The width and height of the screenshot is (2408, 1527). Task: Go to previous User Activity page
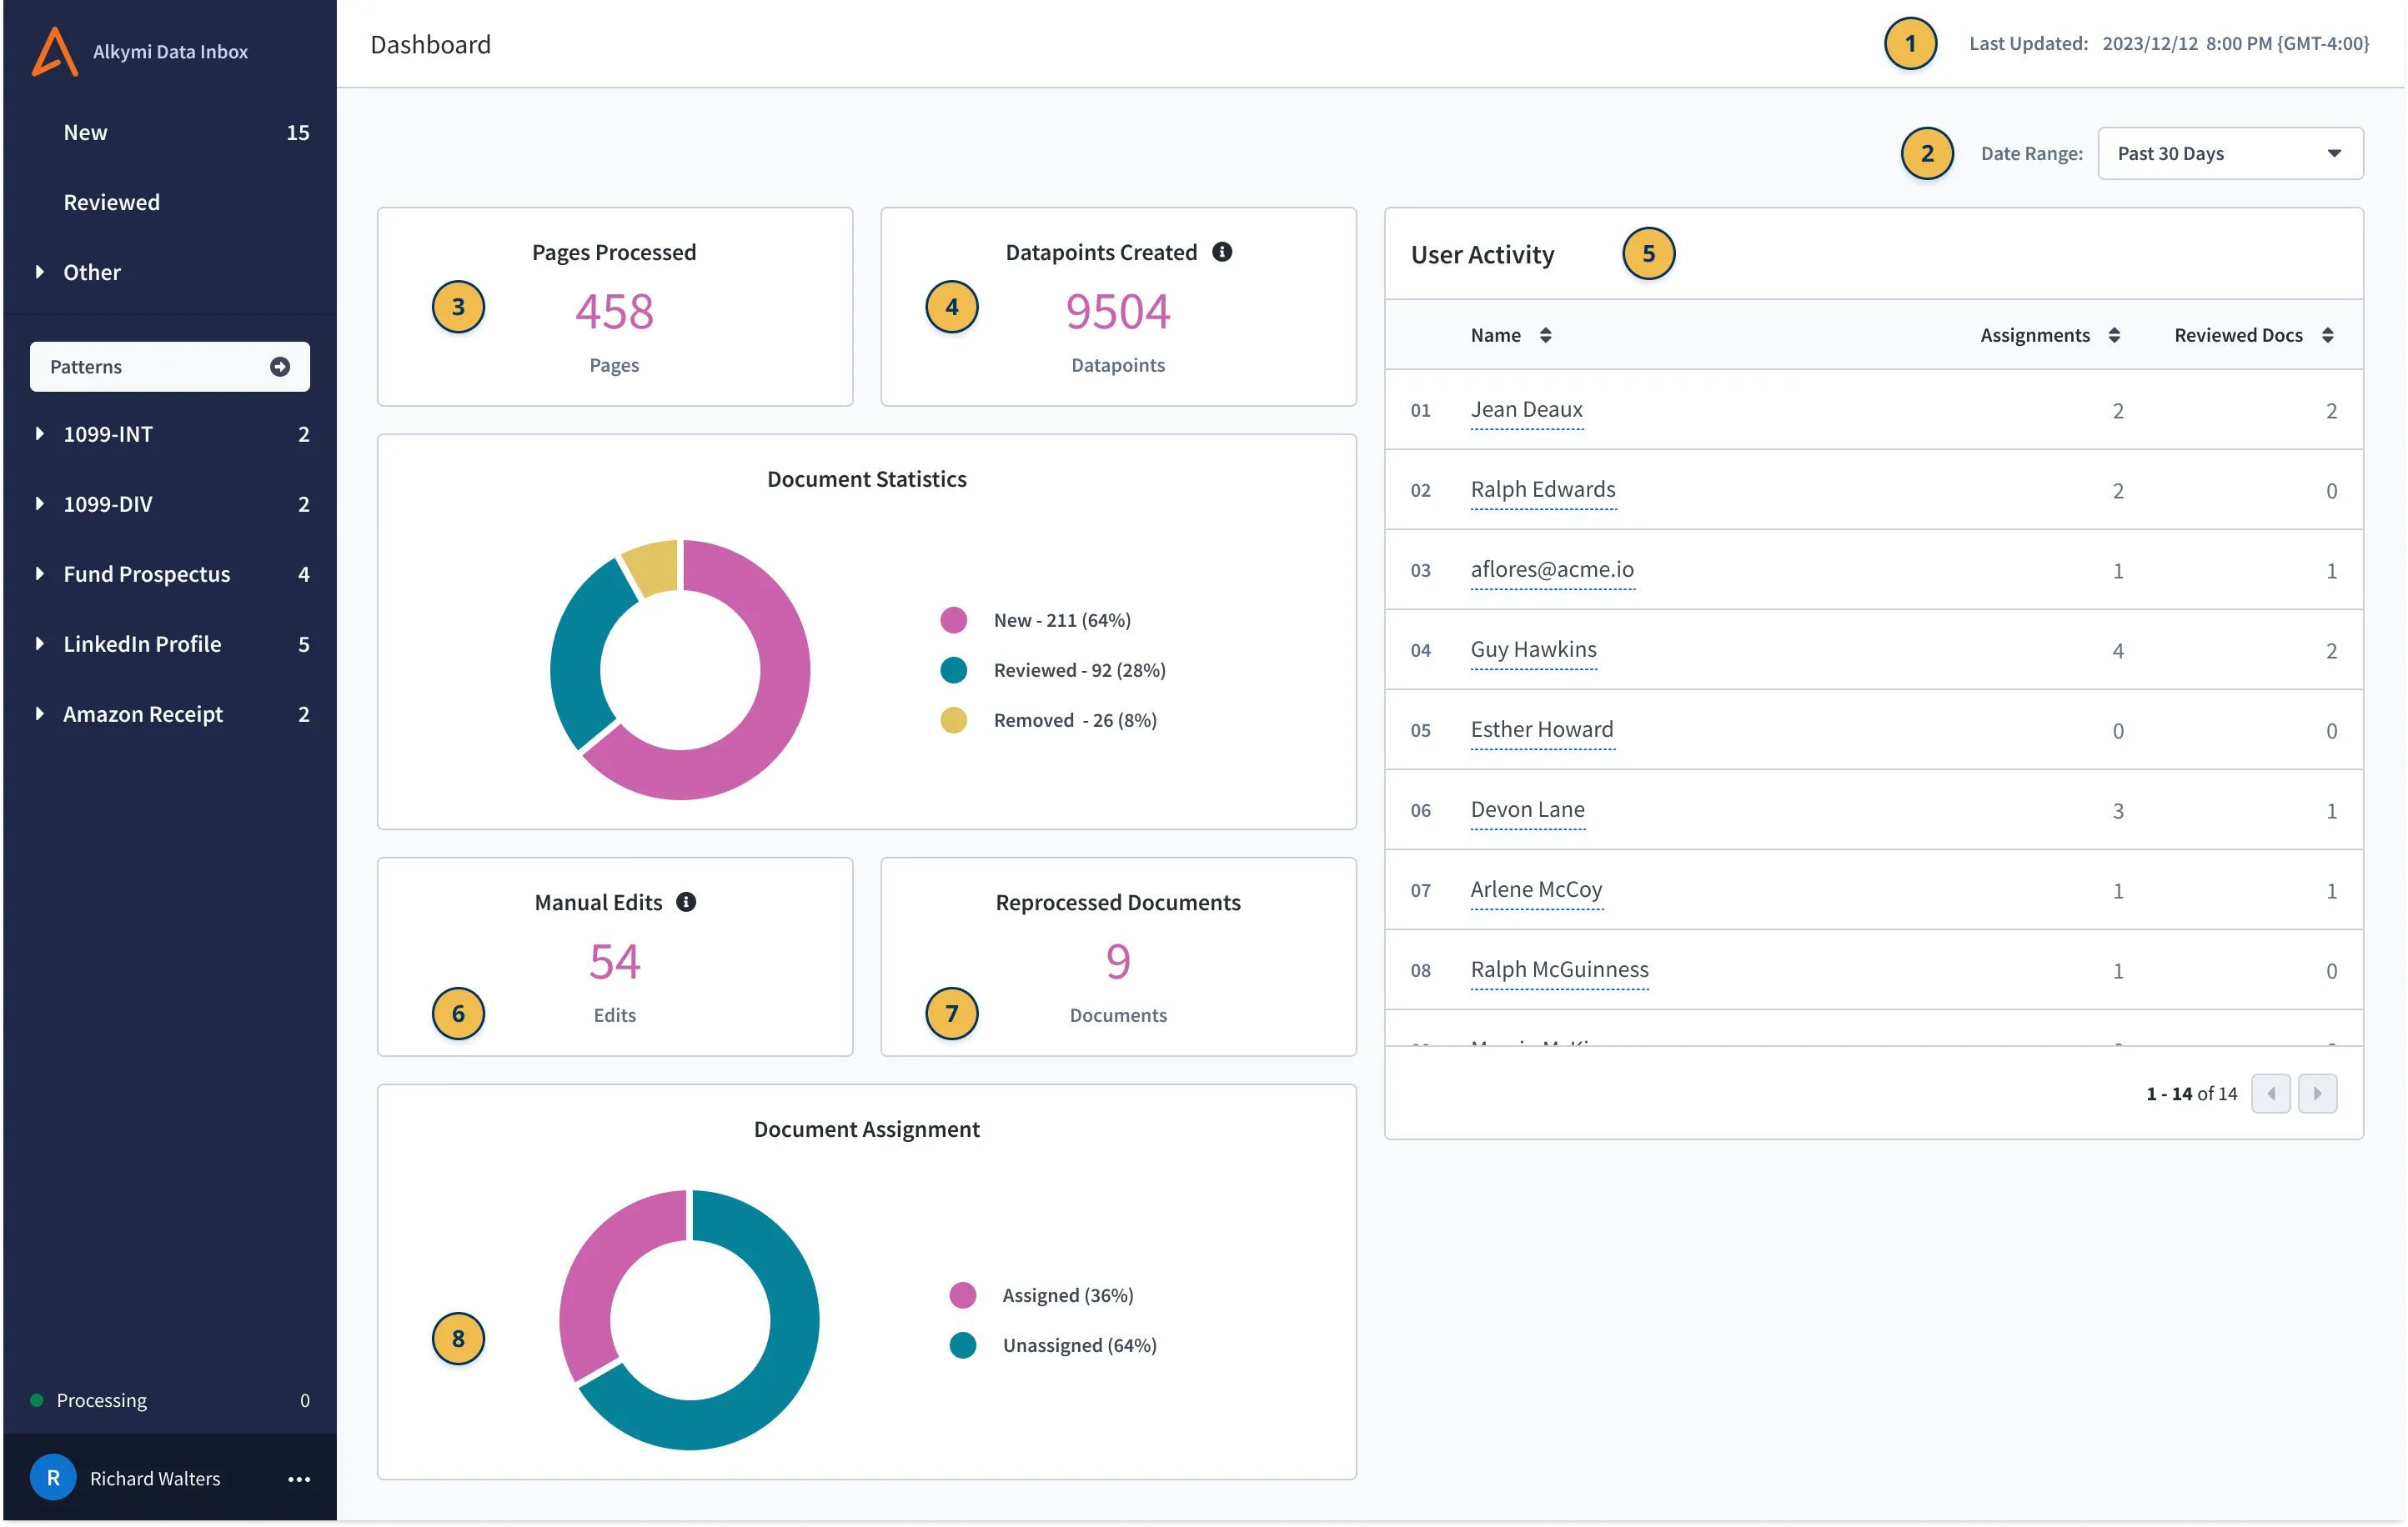click(2271, 1094)
